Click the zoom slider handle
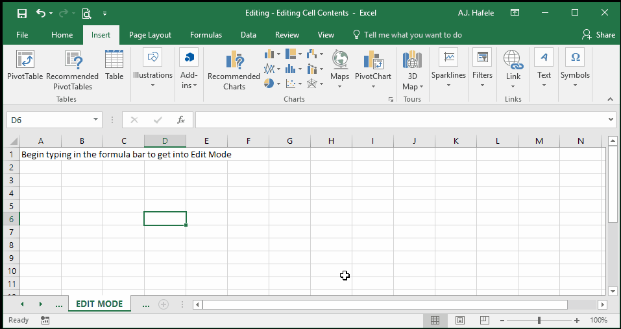 pyautogui.click(x=539, y=321)
